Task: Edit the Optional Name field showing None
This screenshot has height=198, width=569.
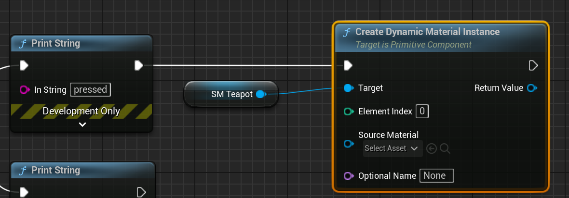Action: [x=436, y=176]
